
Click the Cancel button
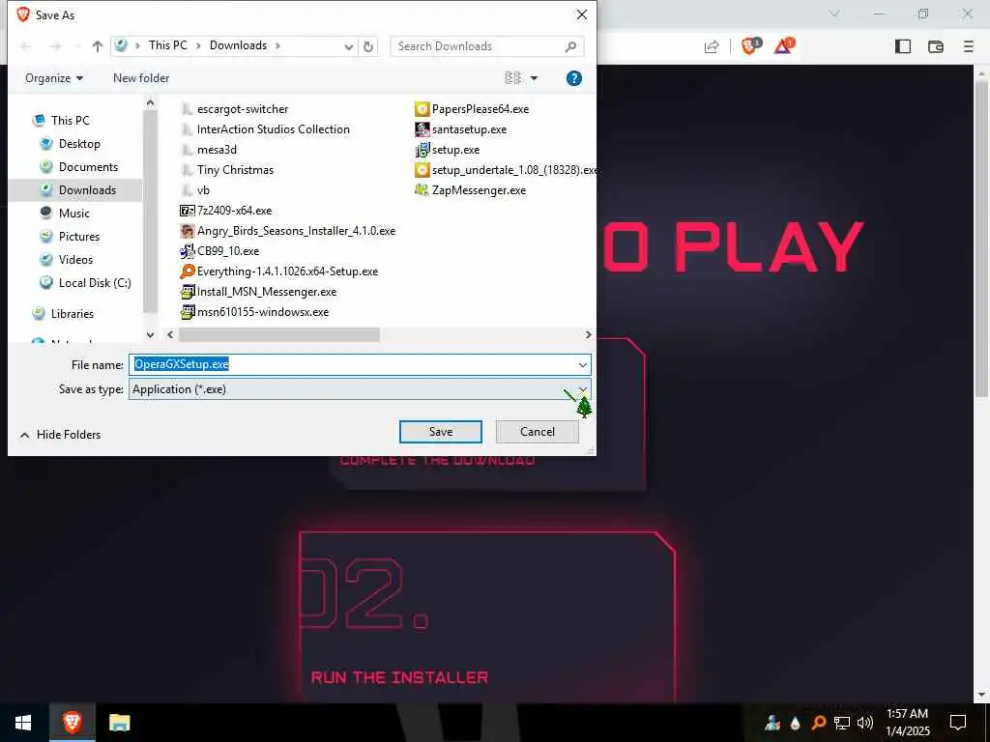[x=538, y=432]
